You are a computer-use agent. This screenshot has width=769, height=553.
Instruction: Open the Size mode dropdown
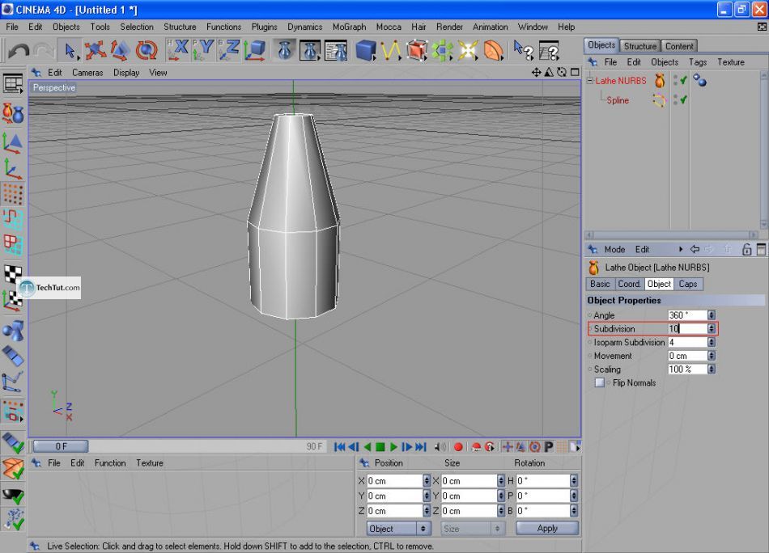pos(472,529)
